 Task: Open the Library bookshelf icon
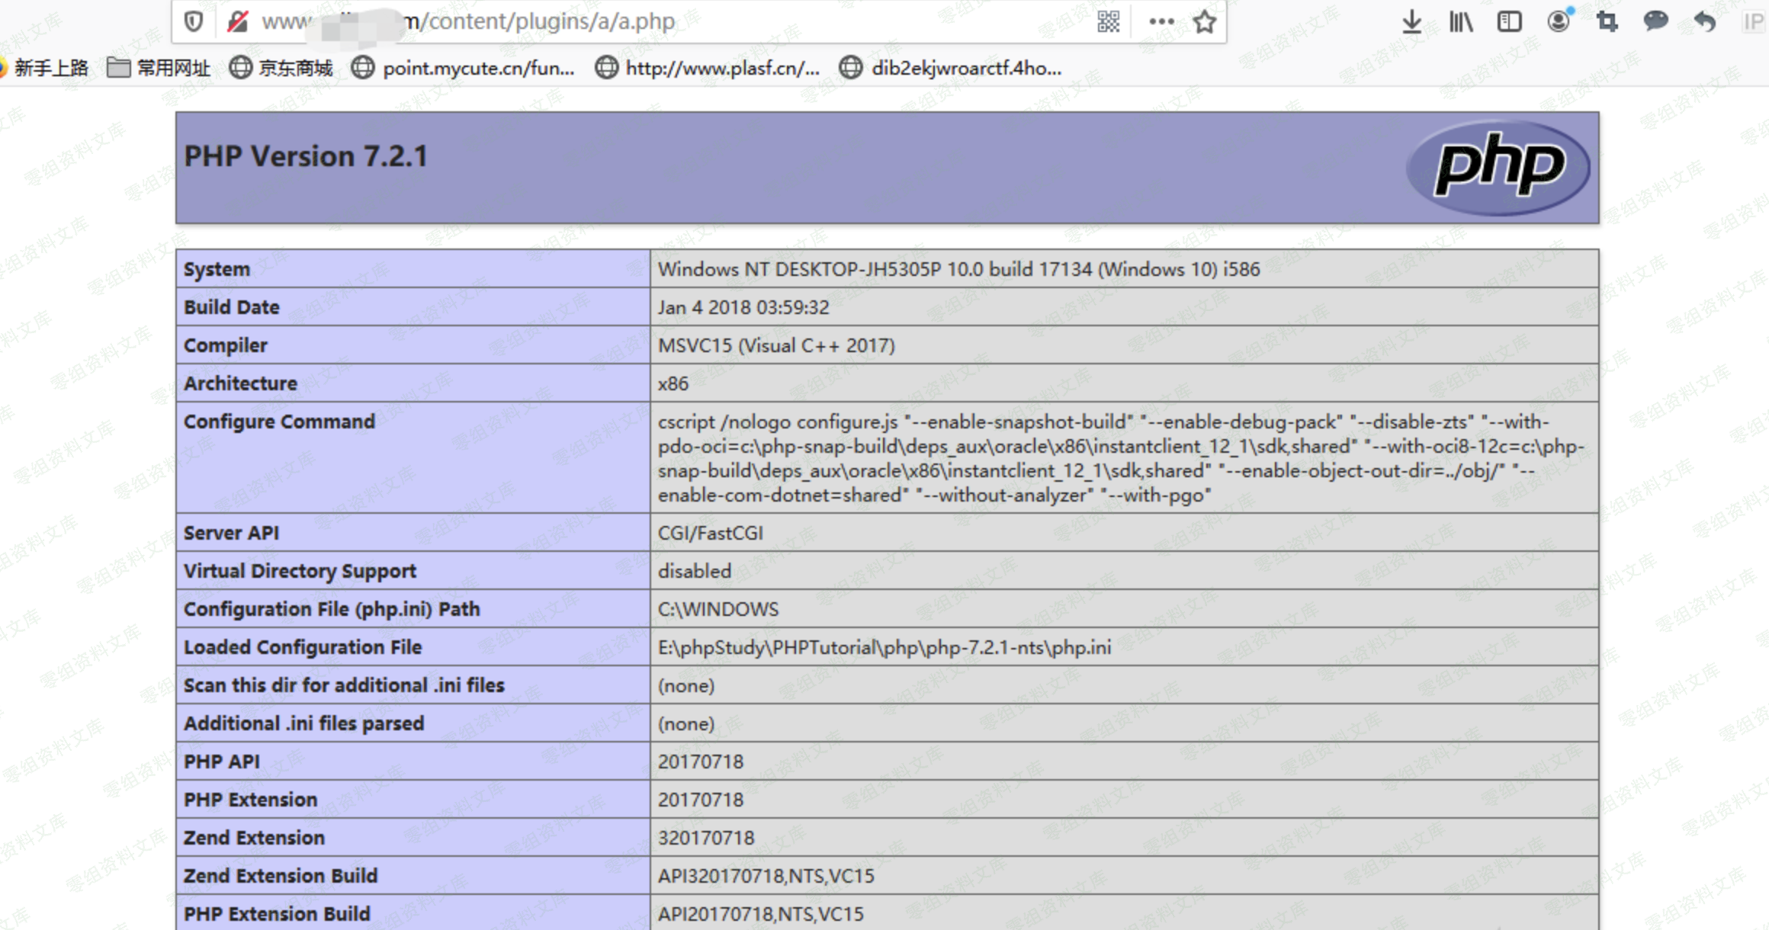point(1460,21)
